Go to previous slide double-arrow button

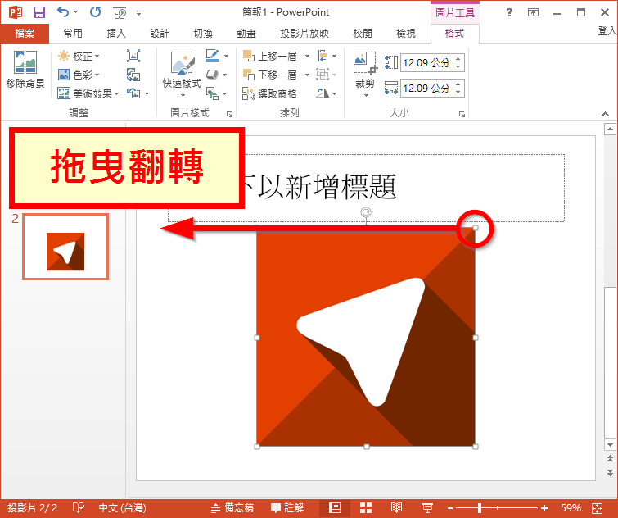[610, 458]
